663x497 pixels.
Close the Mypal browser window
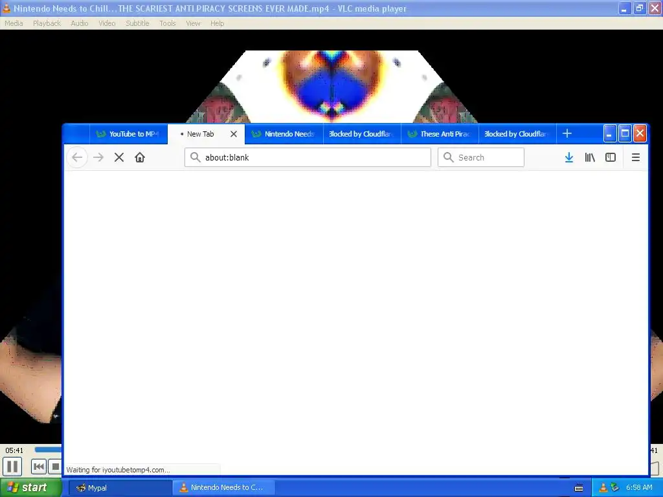tap(640, 134)
